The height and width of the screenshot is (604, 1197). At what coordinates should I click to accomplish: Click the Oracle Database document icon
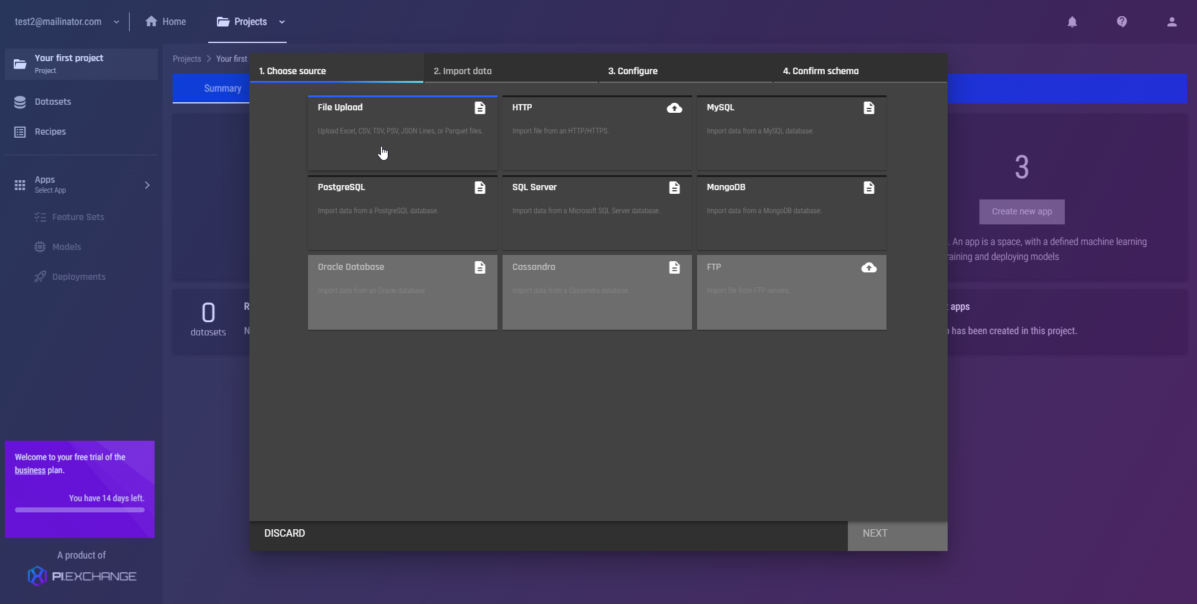coord(480,267)
